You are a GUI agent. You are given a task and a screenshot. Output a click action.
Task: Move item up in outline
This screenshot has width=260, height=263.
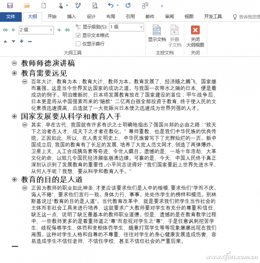pyautogui.click(x=5, y=41)
